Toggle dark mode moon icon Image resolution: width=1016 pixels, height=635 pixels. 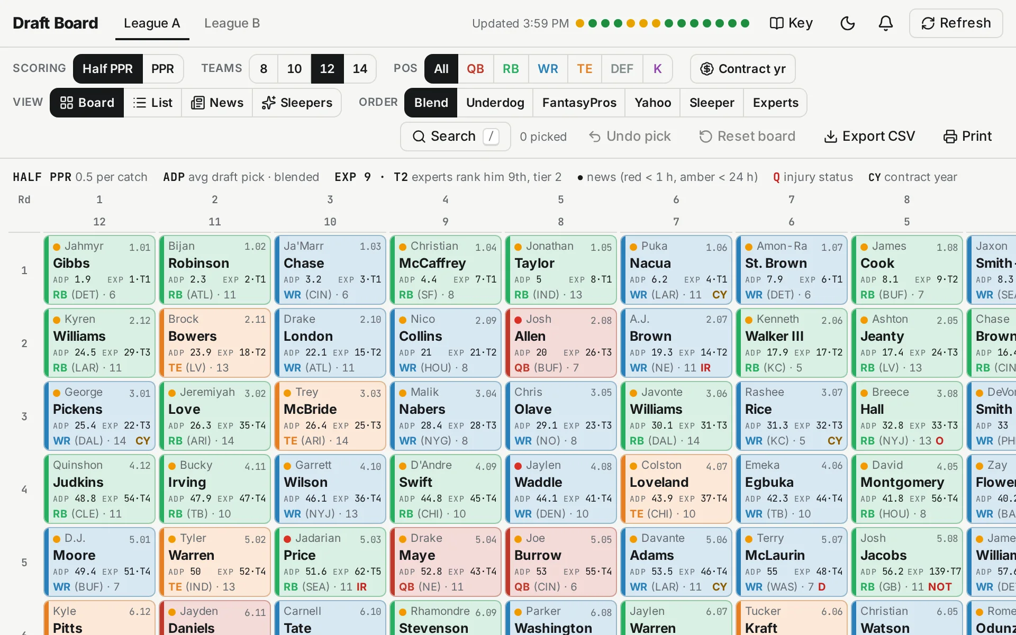pyautogui.click(x=847, y=23)
